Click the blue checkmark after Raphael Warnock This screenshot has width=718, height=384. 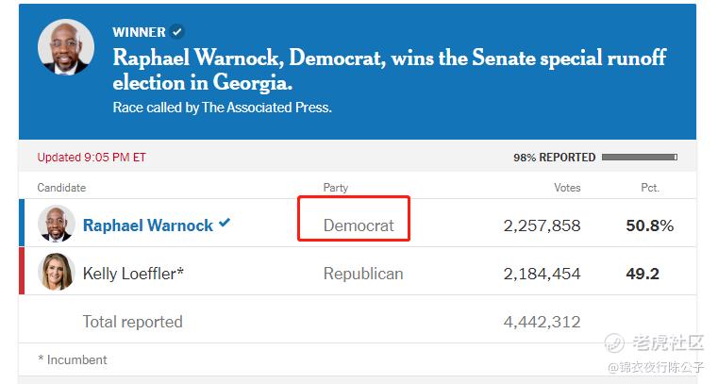(x=225, y=223)
